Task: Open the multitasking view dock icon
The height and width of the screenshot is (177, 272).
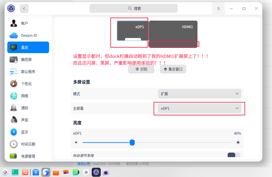Action: 25,172
